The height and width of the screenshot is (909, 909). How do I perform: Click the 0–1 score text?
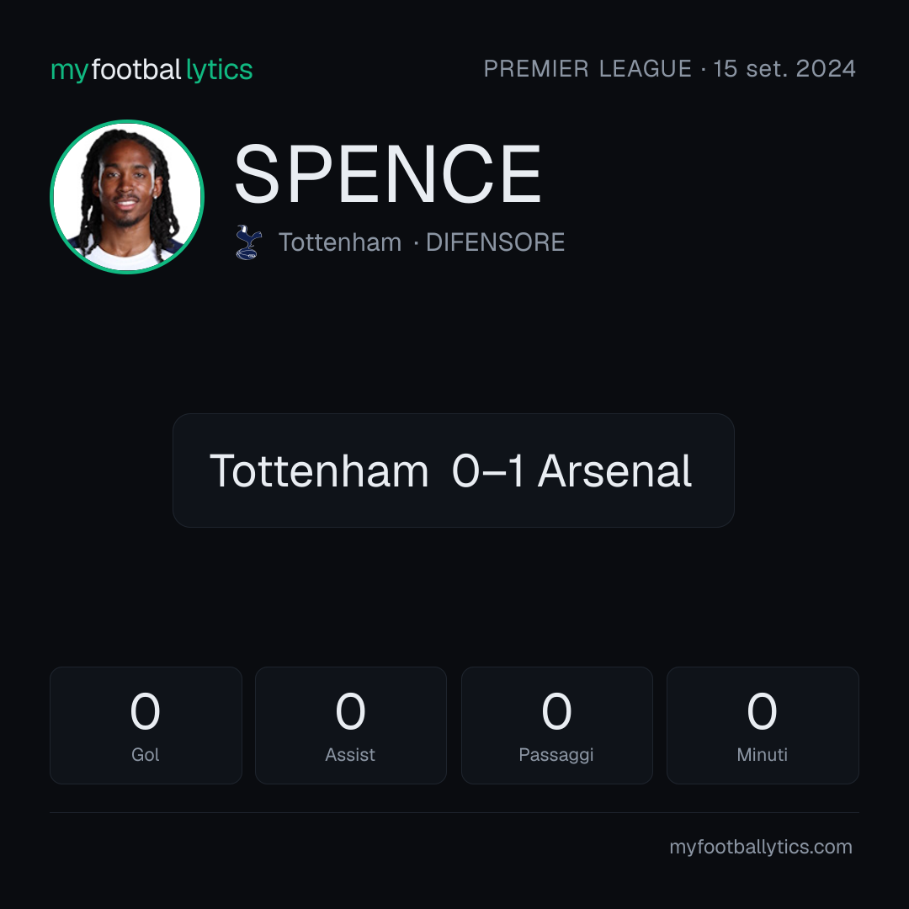coord(487,470)
